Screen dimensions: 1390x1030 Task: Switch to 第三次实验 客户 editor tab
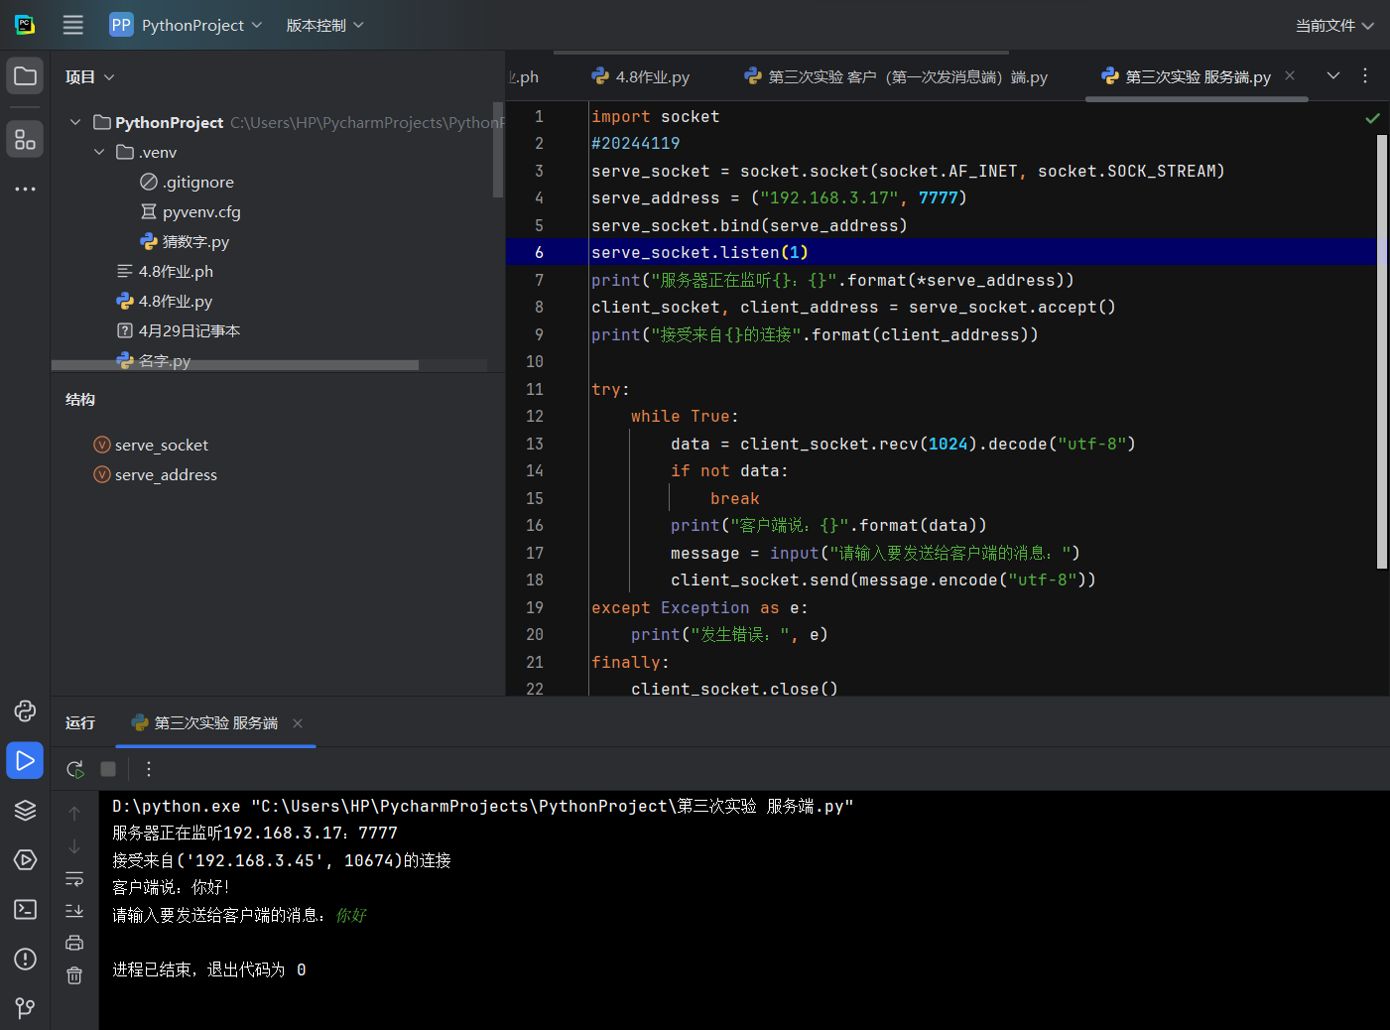coord(896,76)
